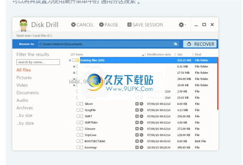Click the browse folder icon in Recover to bar
The width and height of the screenshot is (243, 165).
[x=176, y=44]
